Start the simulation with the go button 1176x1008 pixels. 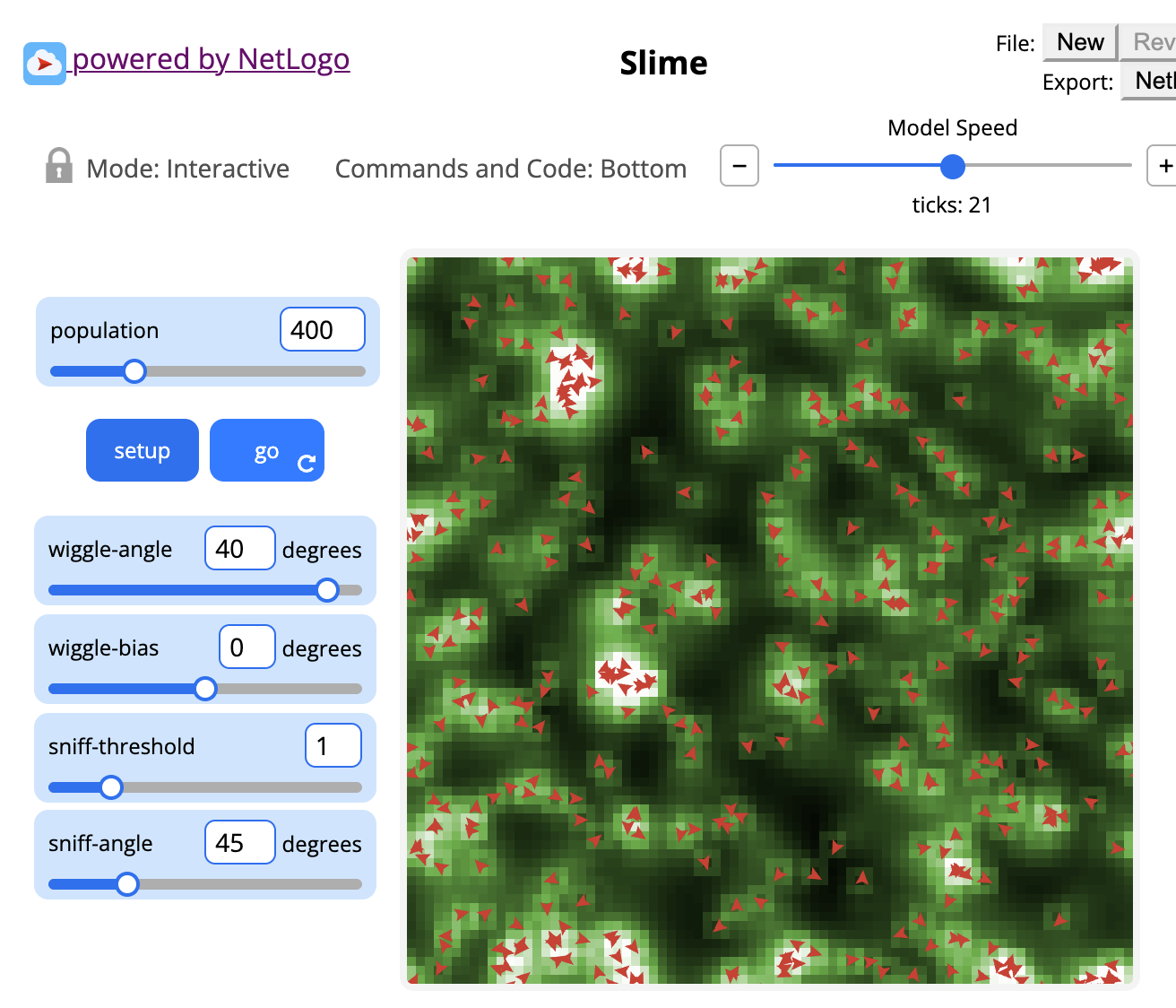pyautogui.click(x=265, y=450)
